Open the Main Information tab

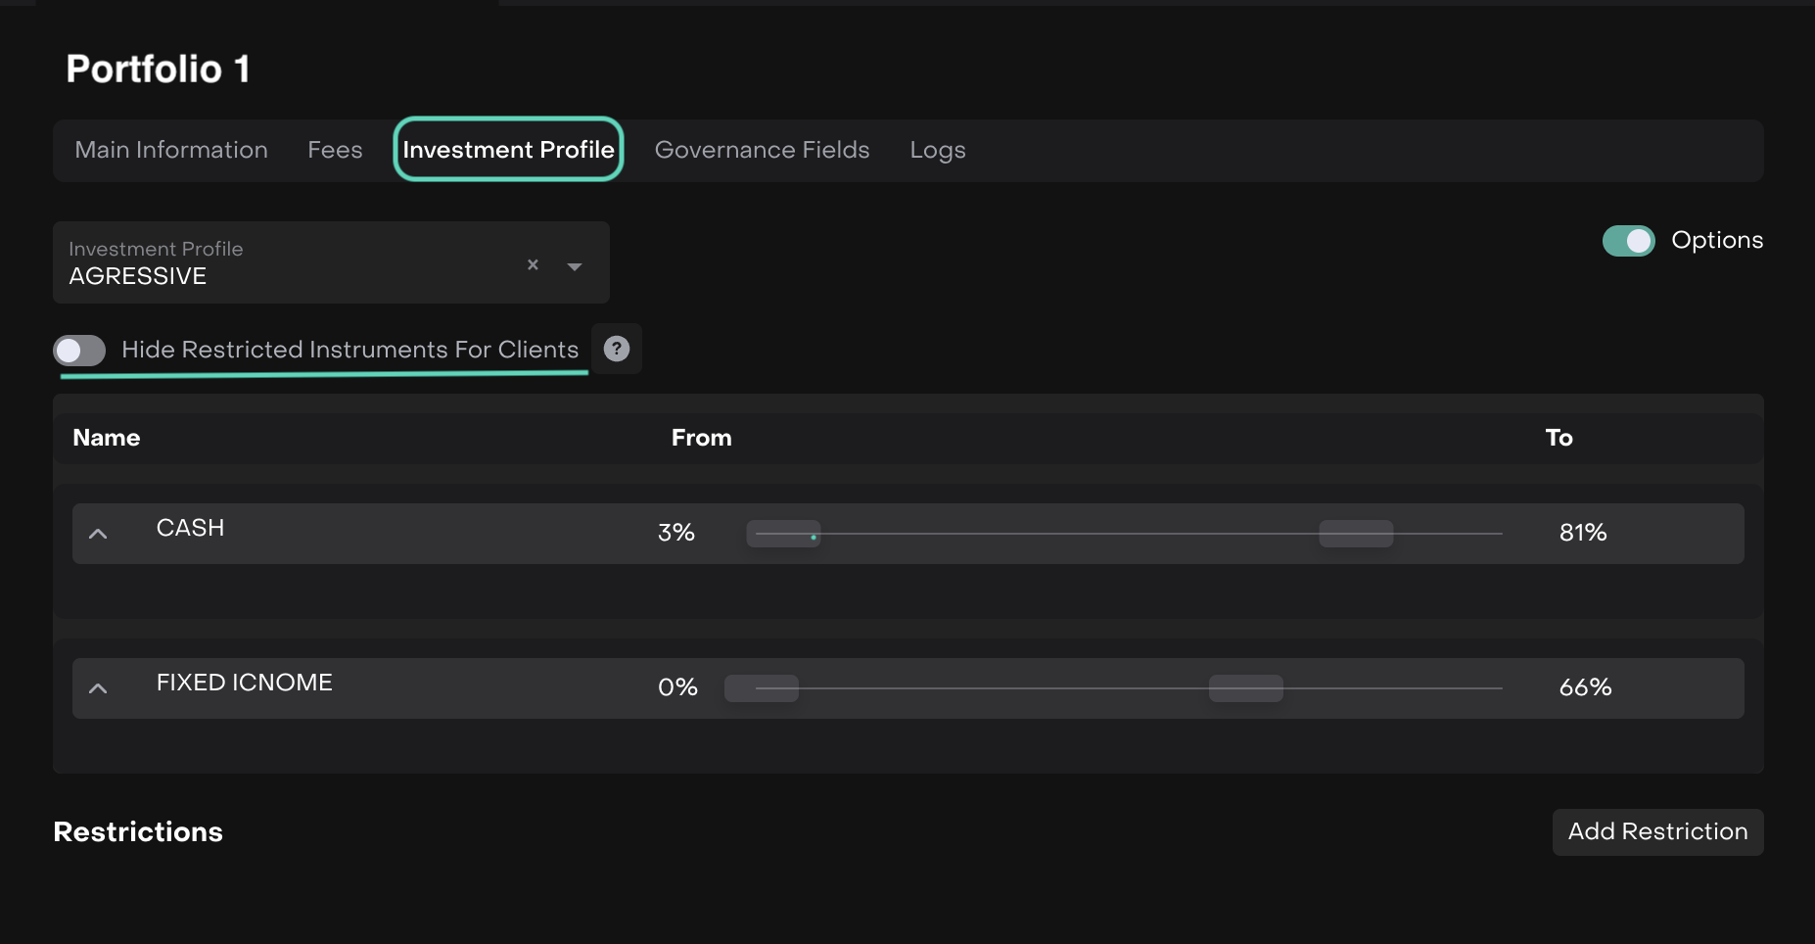pyautogui.click(x=171, y=150)
